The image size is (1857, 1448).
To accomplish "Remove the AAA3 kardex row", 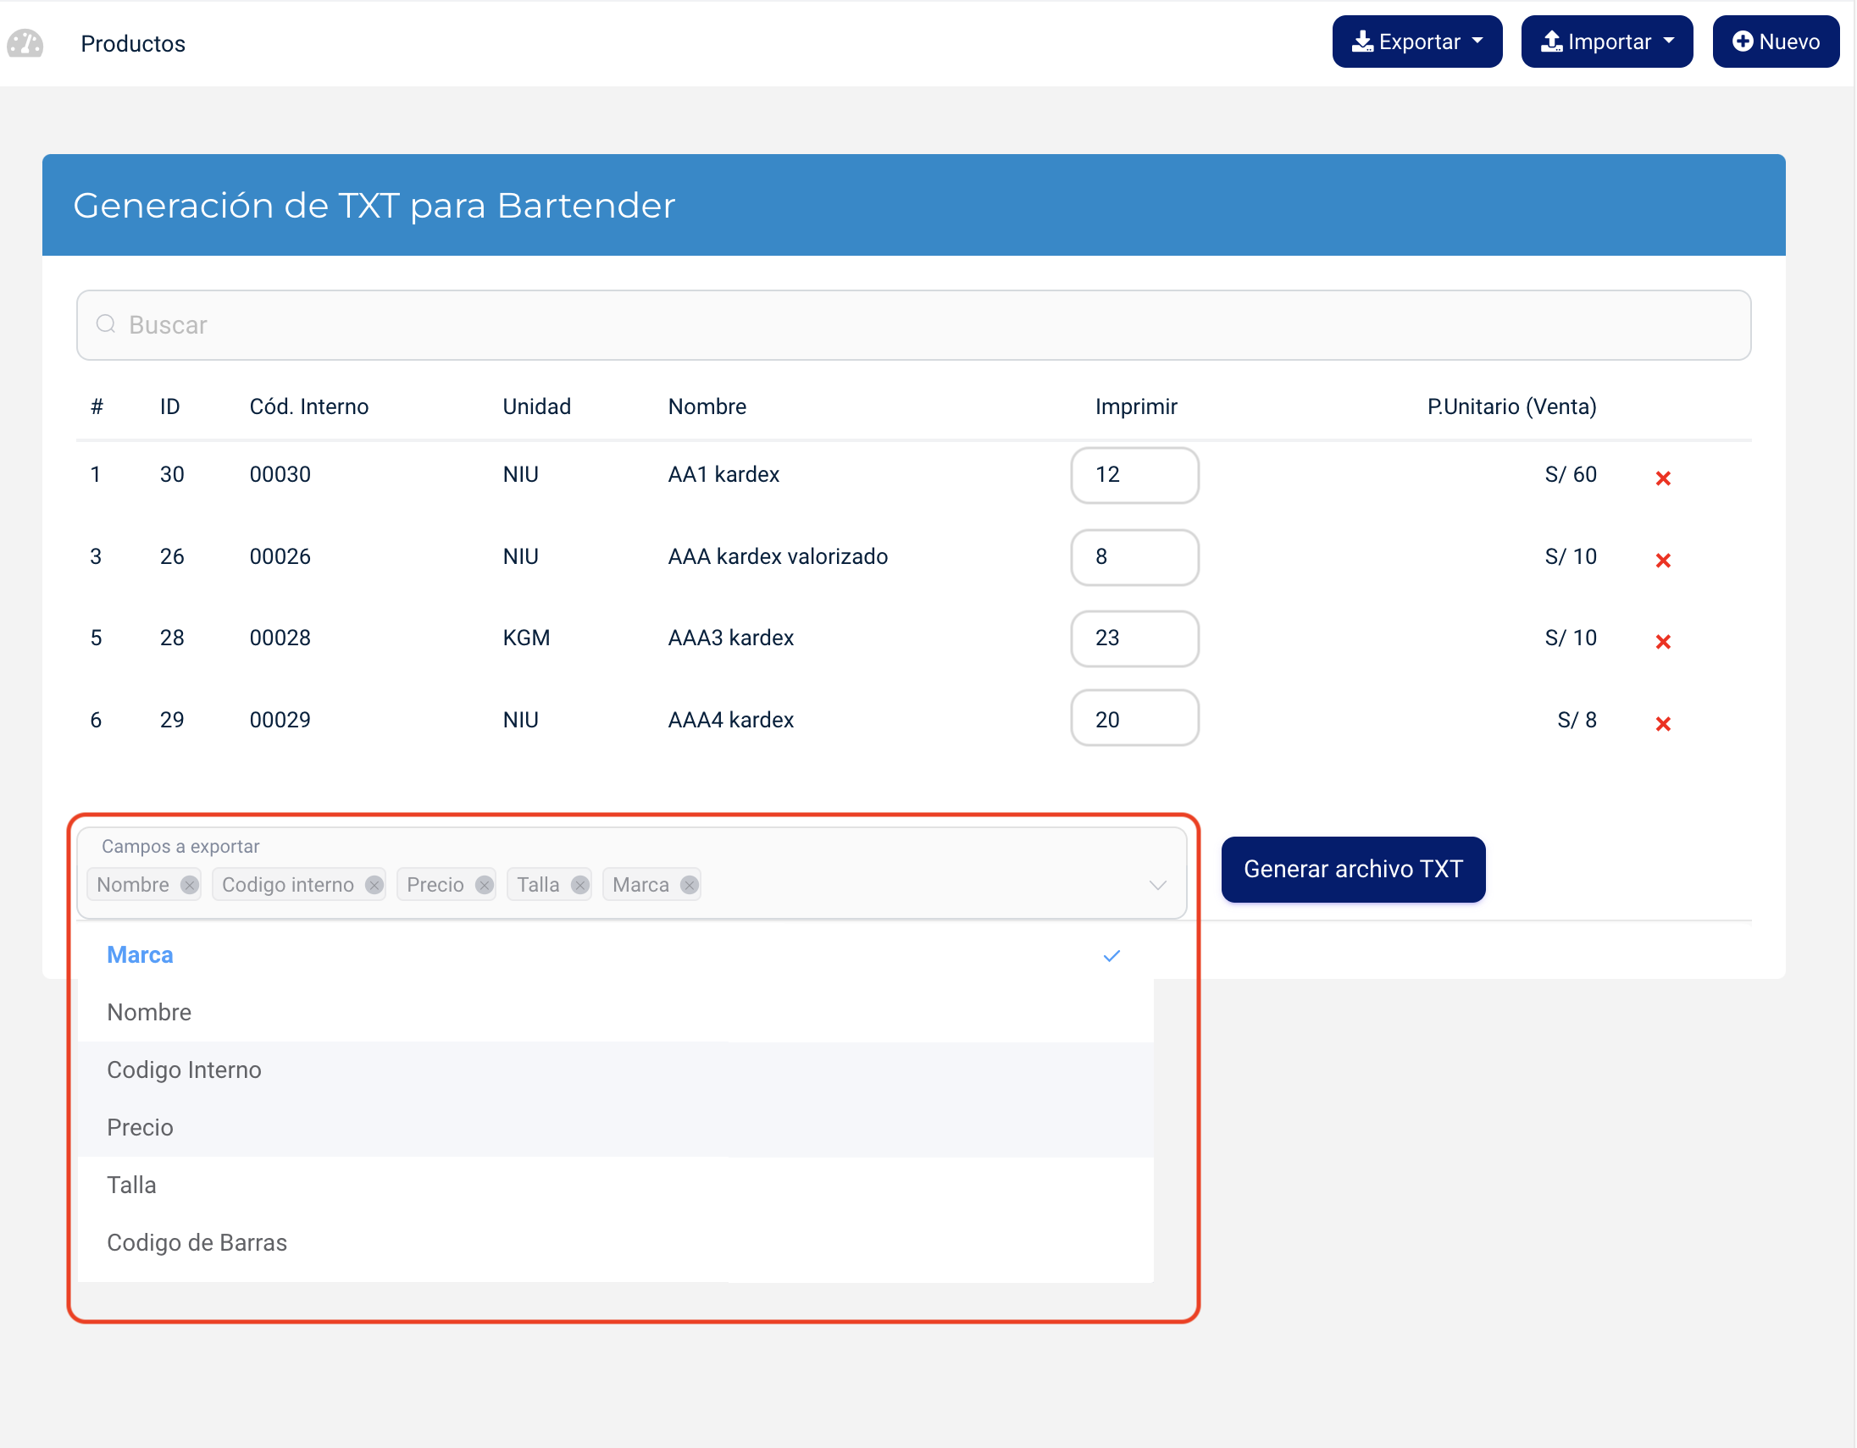I will 1662,642.
